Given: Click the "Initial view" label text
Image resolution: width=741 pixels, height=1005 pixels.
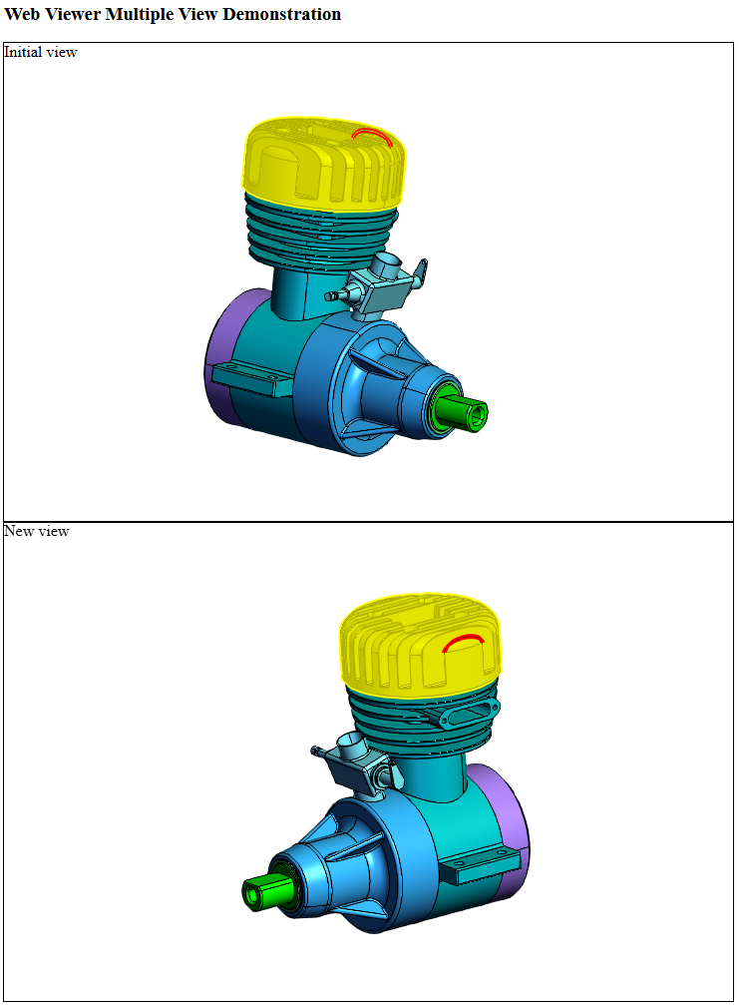Looking at the screenshot, I should coord(41,52).
